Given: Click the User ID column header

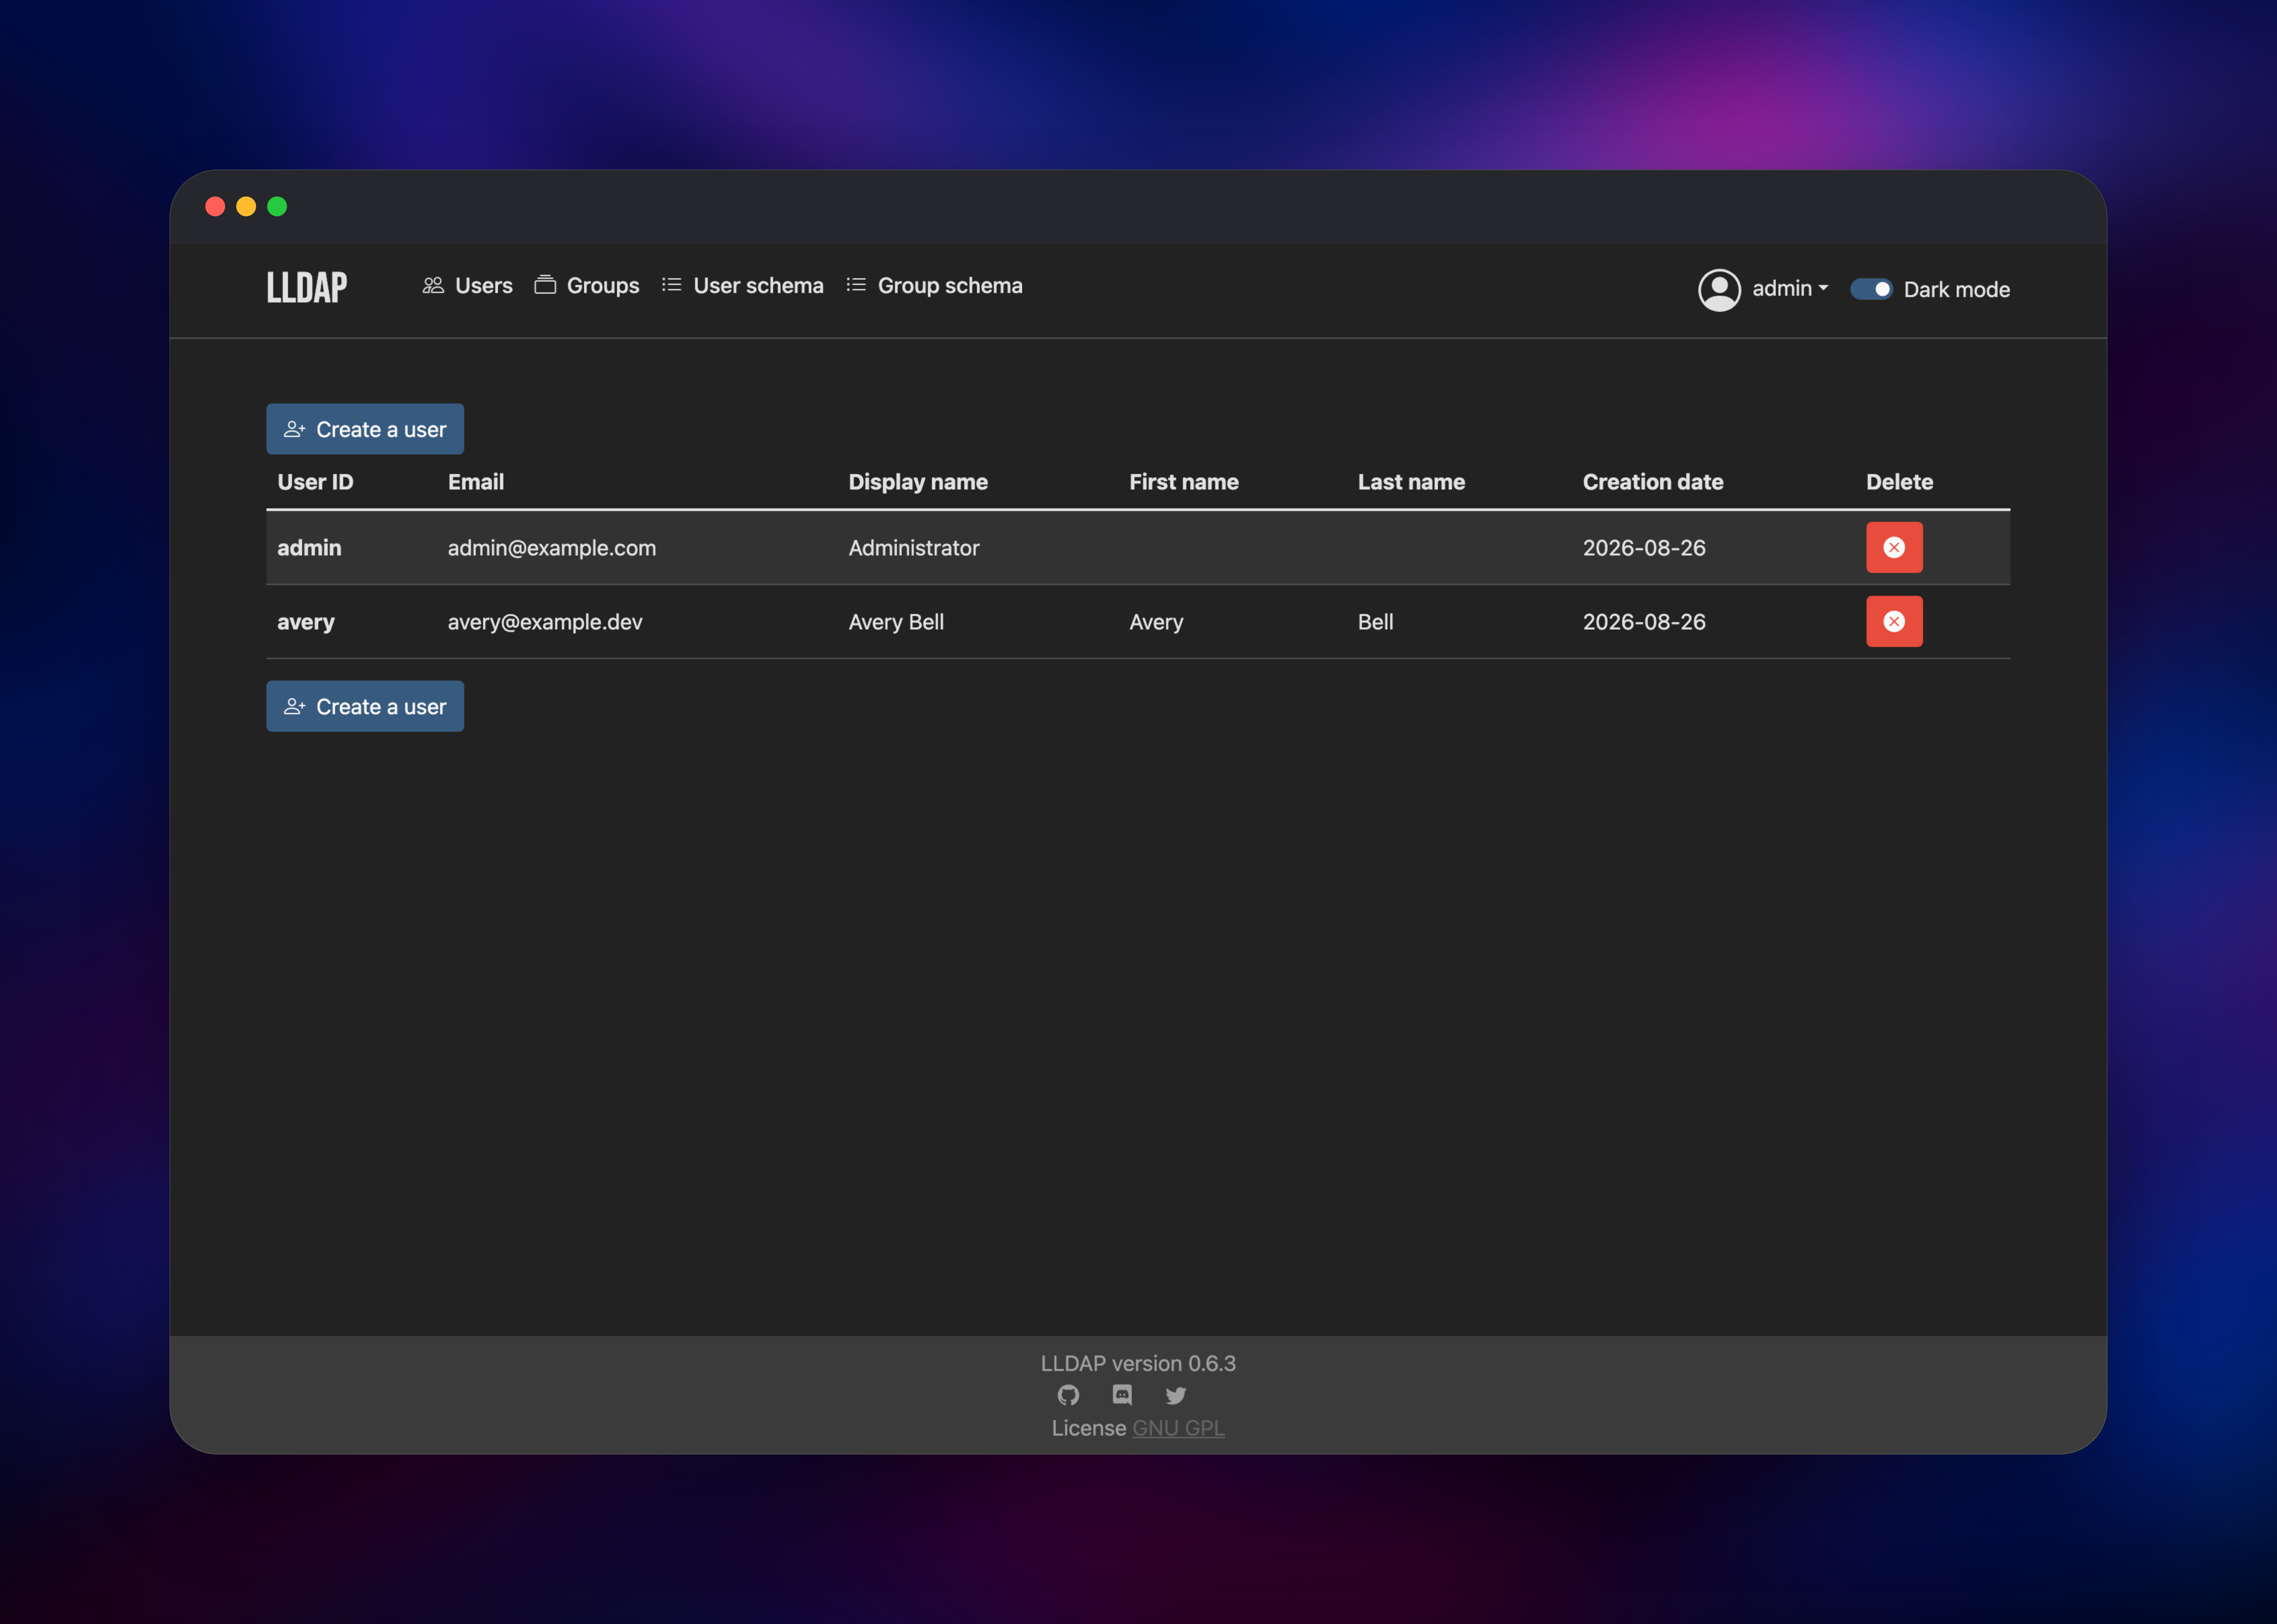Looking at the screenshot, I should [x=315, y=482].
